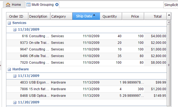The width and height of the screenshot is (178, 107).
Task: Click 'On-site Trai...' description cell
Action: [x=39, y=43]
